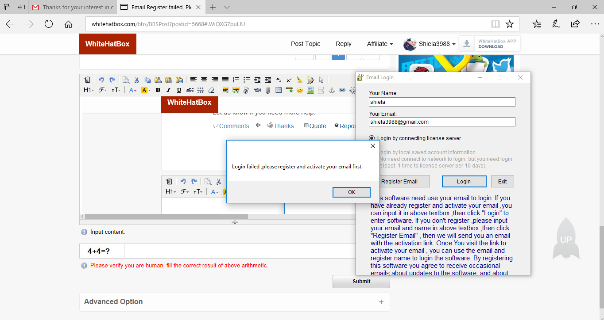Open the Affiliate dropdown menu
Image resolution: width=604 pixels, height=320 pixels.
(x=379, y=44)
